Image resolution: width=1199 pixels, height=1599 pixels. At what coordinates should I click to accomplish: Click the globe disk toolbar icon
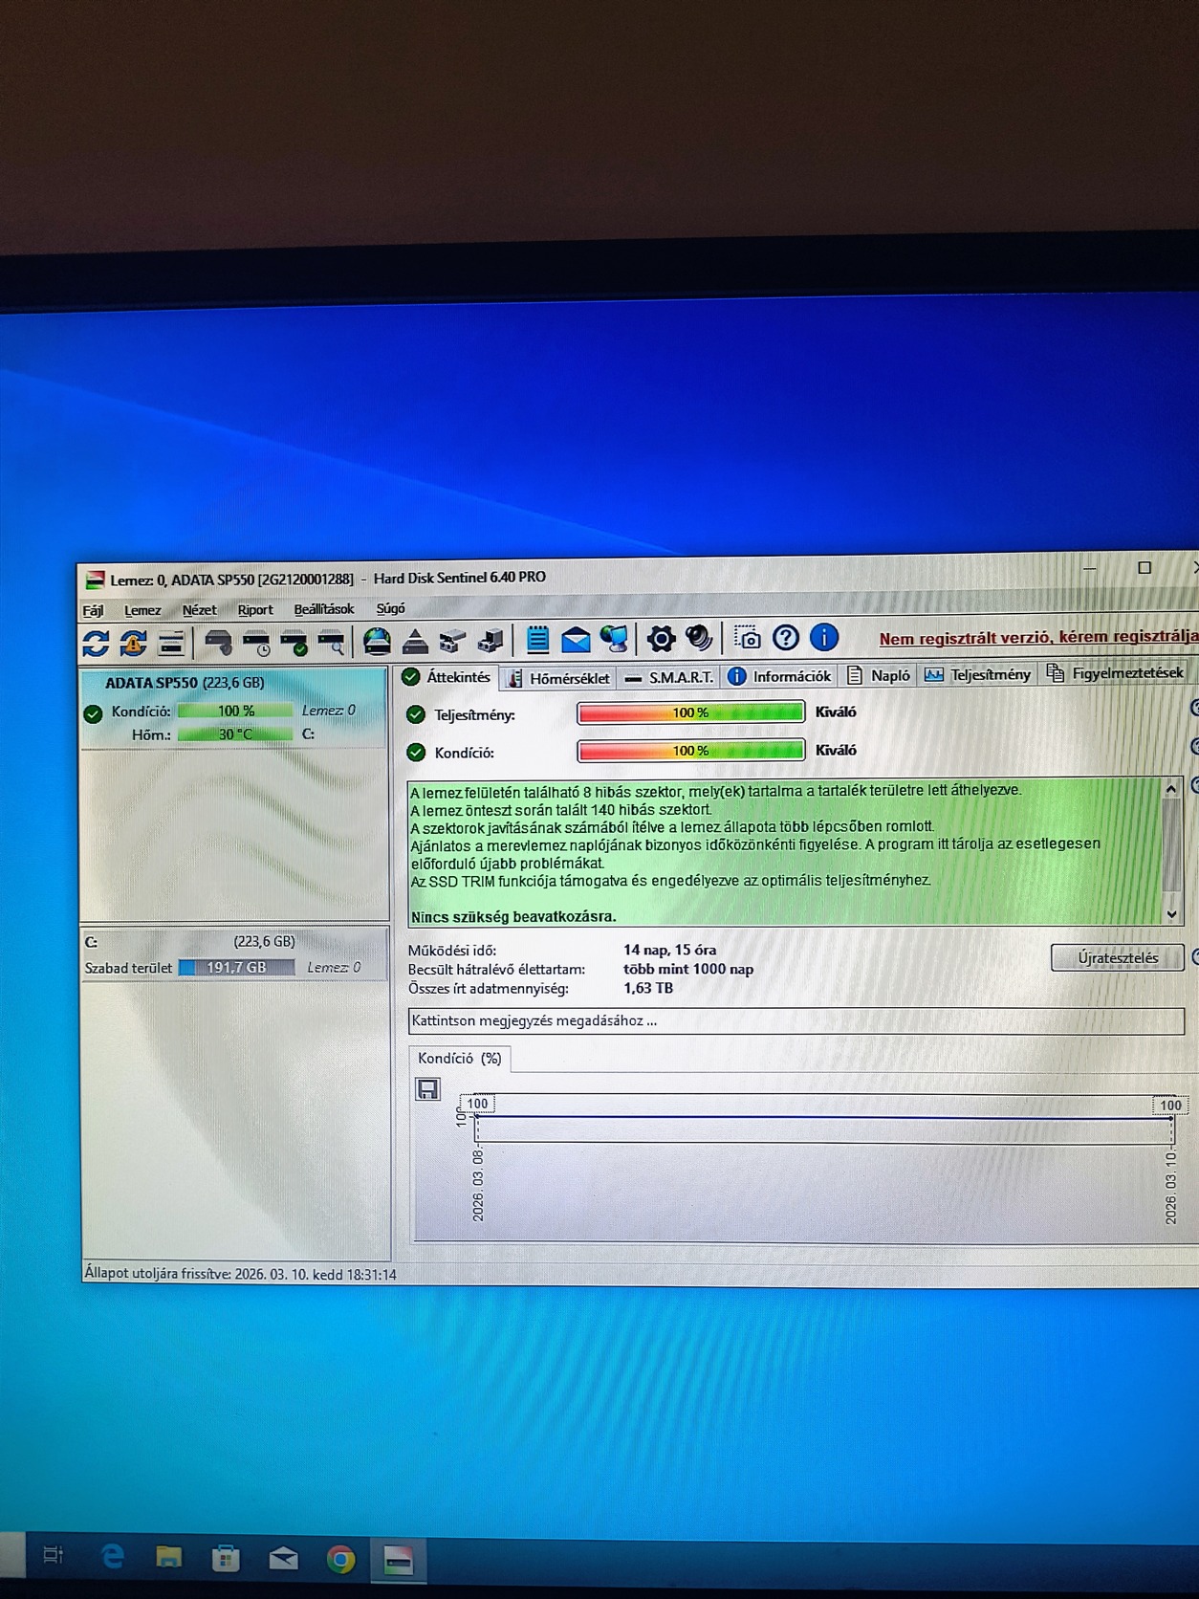coord(378,642)
